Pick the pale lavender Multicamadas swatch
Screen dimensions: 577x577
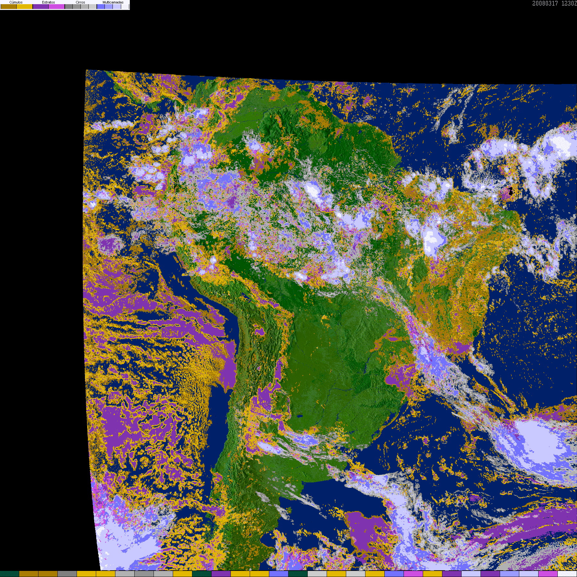click(x=117, y=7)
